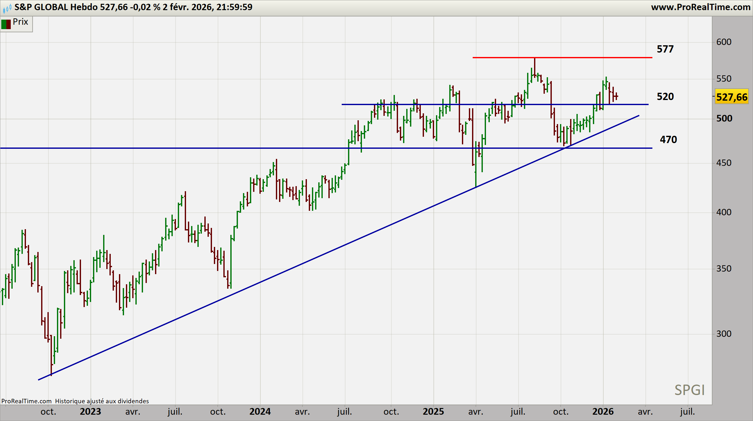This screenshot has height=421, width=753.
Task: Click the Historique ajusté aux dividendes note
Action: coord(102,401)
